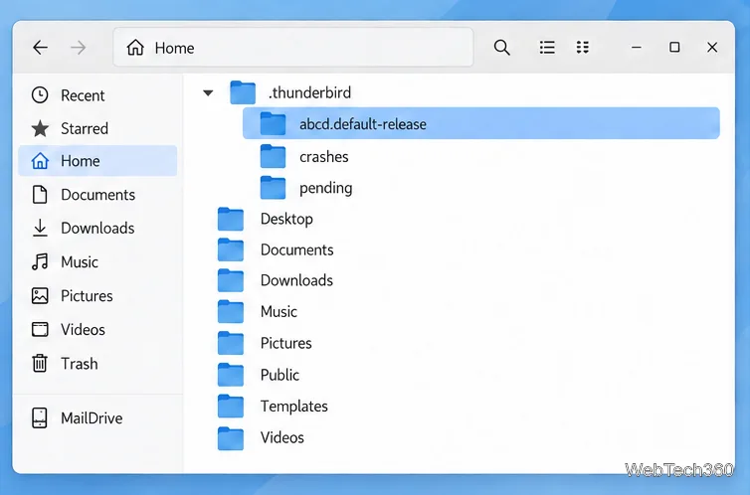Click the Templates folder icon
Screen dimensions: 750x495
pos(231,407)
